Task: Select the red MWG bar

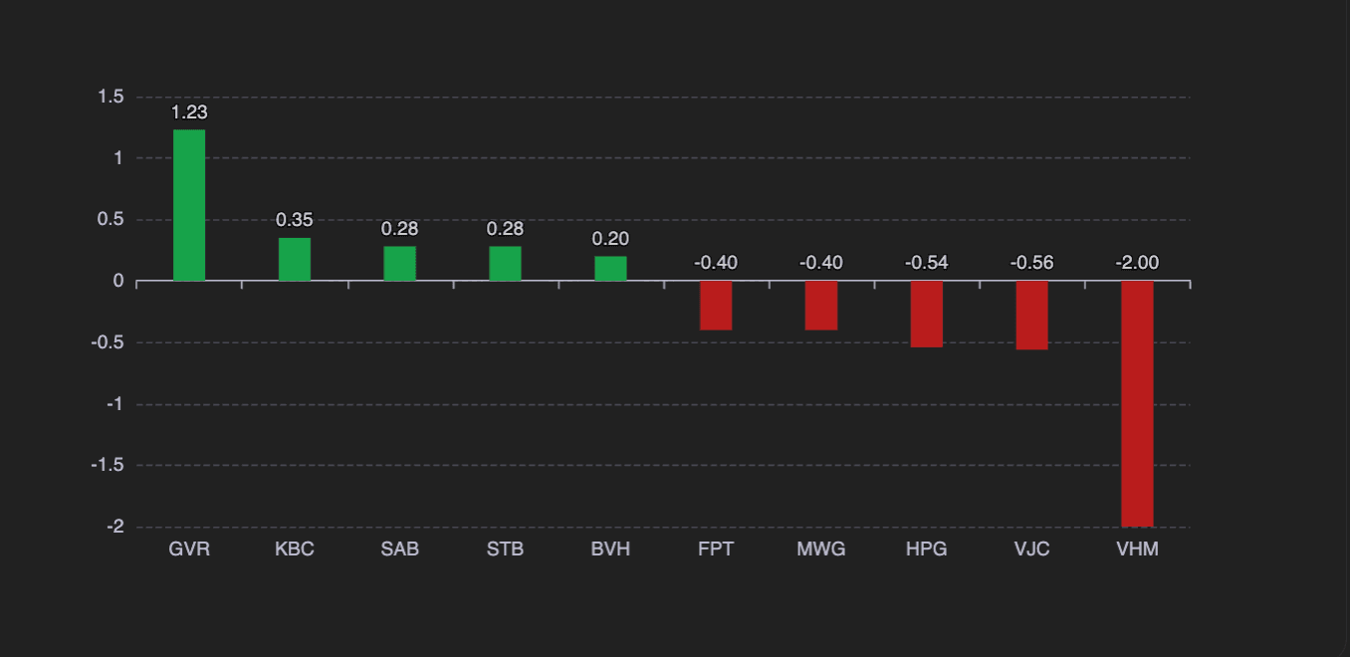Action: (821, 306)
